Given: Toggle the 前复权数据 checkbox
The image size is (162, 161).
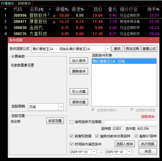Looking at the screenshot, I should [x=71, y=136].
